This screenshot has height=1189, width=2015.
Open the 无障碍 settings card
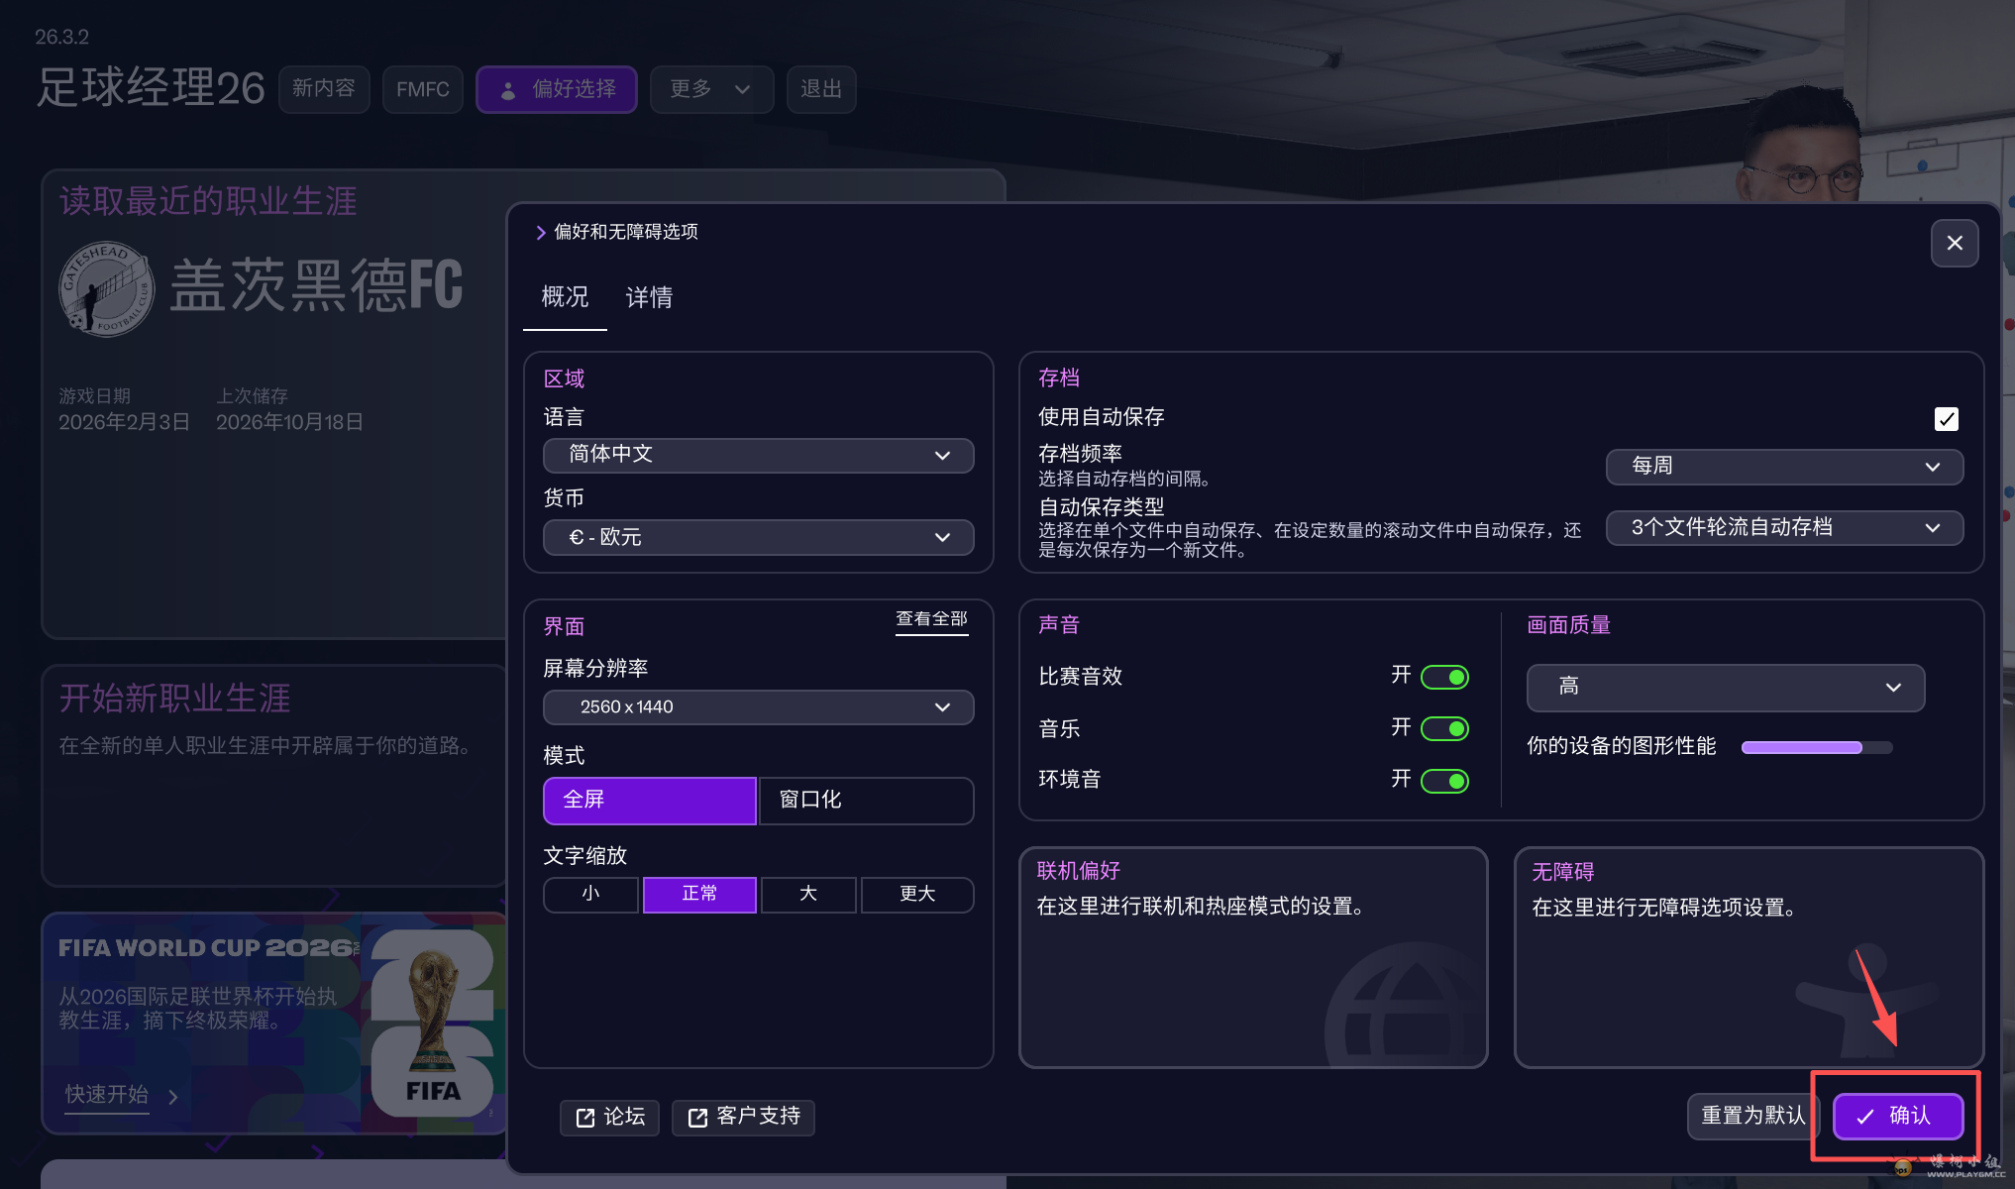pos(1749,957)
